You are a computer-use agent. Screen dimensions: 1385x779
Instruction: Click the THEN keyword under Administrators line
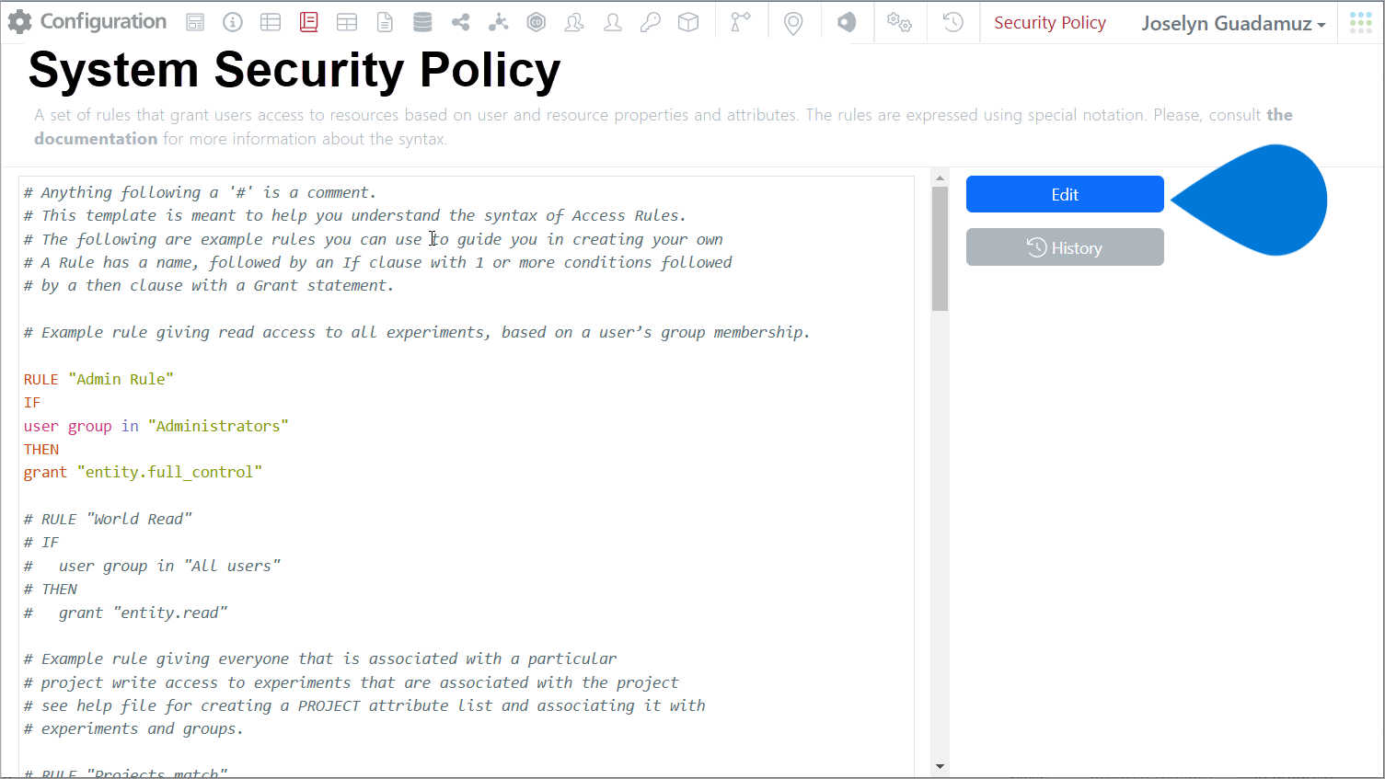[41, 449]
